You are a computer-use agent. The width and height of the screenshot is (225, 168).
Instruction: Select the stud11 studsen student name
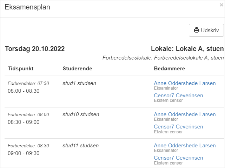pos(81,146)
